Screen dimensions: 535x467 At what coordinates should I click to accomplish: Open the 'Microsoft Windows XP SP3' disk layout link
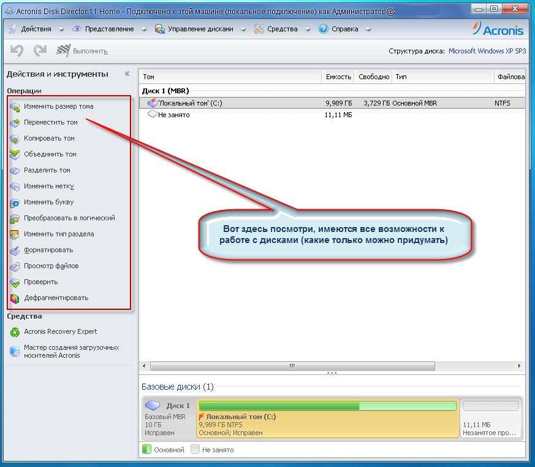(x=487, y=51)
